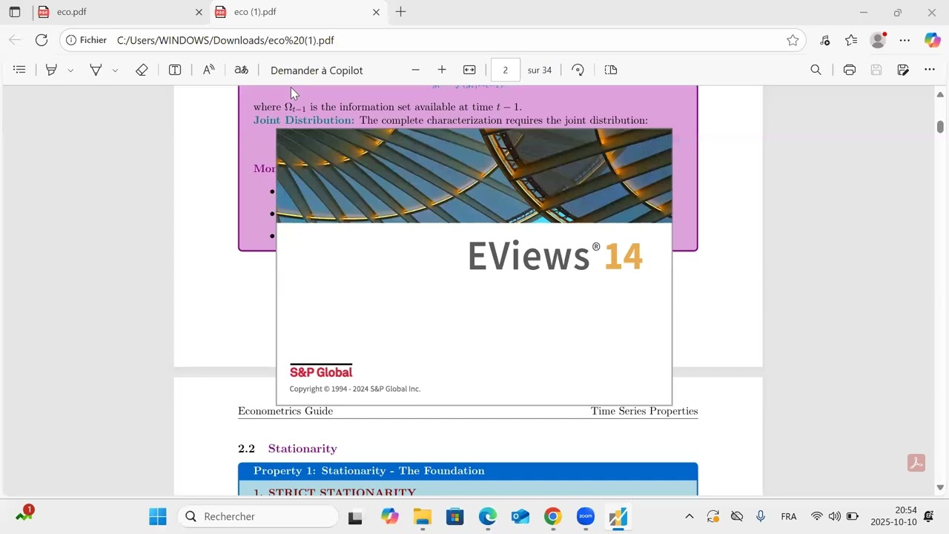The height and width of the screenshot is (534, 949).
Task: Save the PDF document
Action: 876,70
